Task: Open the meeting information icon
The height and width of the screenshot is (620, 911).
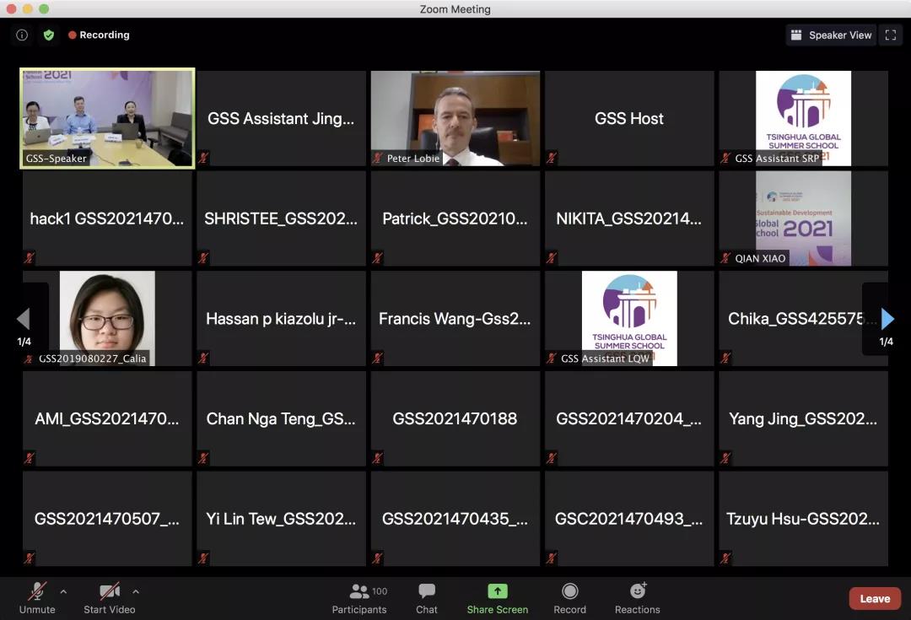Action: click(x=22, y=35)
